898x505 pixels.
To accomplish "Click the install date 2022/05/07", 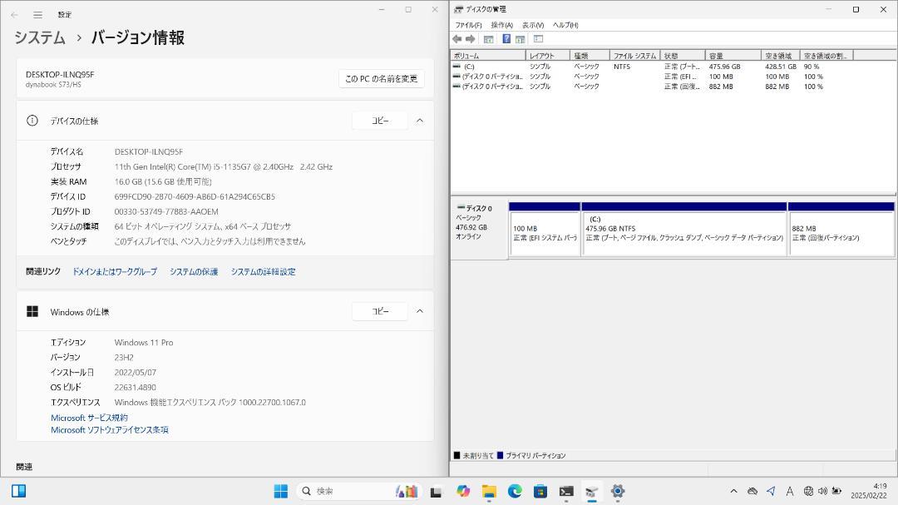I will click(136, 373).
